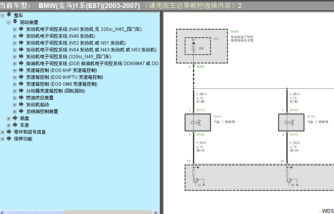
Task: Click the arrow icon beside 发动机起动
Action: pyautogui.click(x=21, y=104)
